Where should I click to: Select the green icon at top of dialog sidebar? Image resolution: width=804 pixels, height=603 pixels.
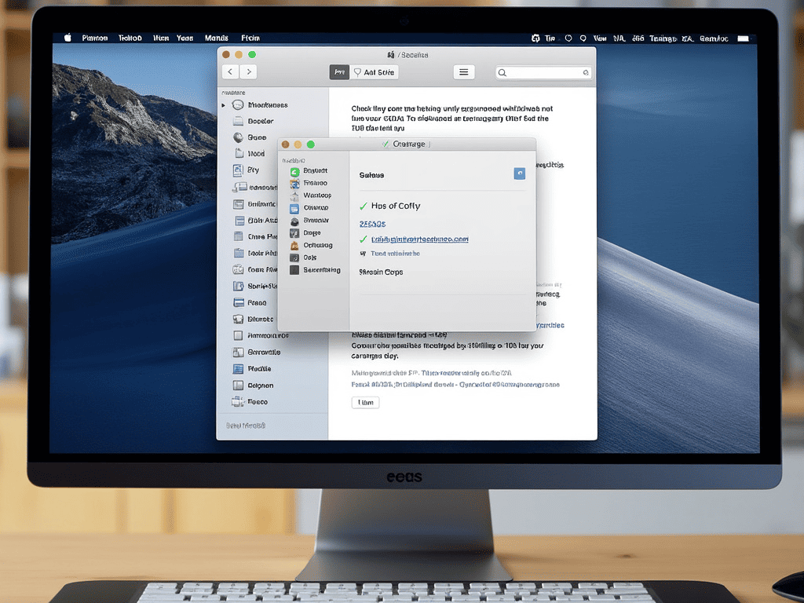(x=294, y=171)
